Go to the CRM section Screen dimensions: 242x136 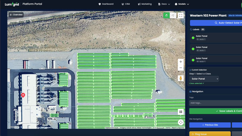[x=125, y=4]
